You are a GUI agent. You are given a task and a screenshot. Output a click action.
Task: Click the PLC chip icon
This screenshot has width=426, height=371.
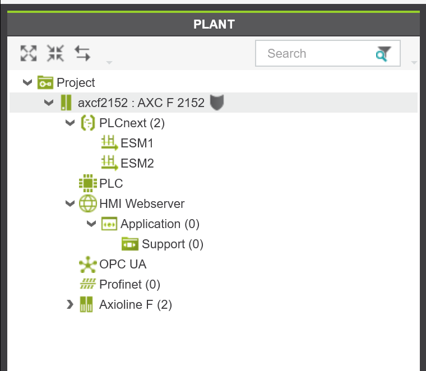(88, 183)
